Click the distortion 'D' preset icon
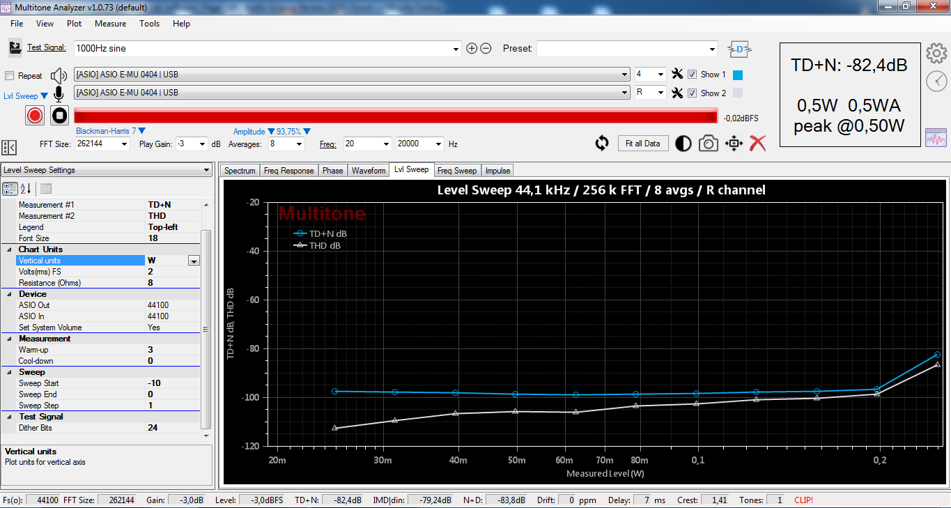The width and height of the screenshot is (951, 508). click(x=740, y=49)
